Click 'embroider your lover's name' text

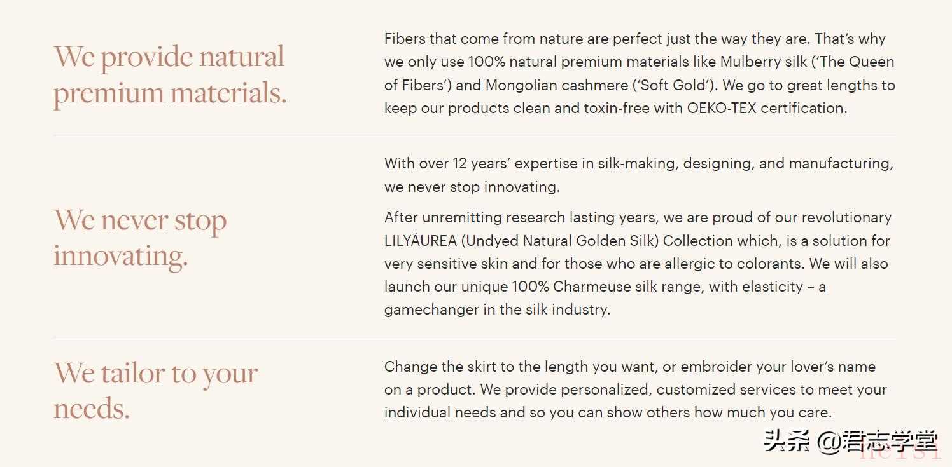(x=778, y=367)
